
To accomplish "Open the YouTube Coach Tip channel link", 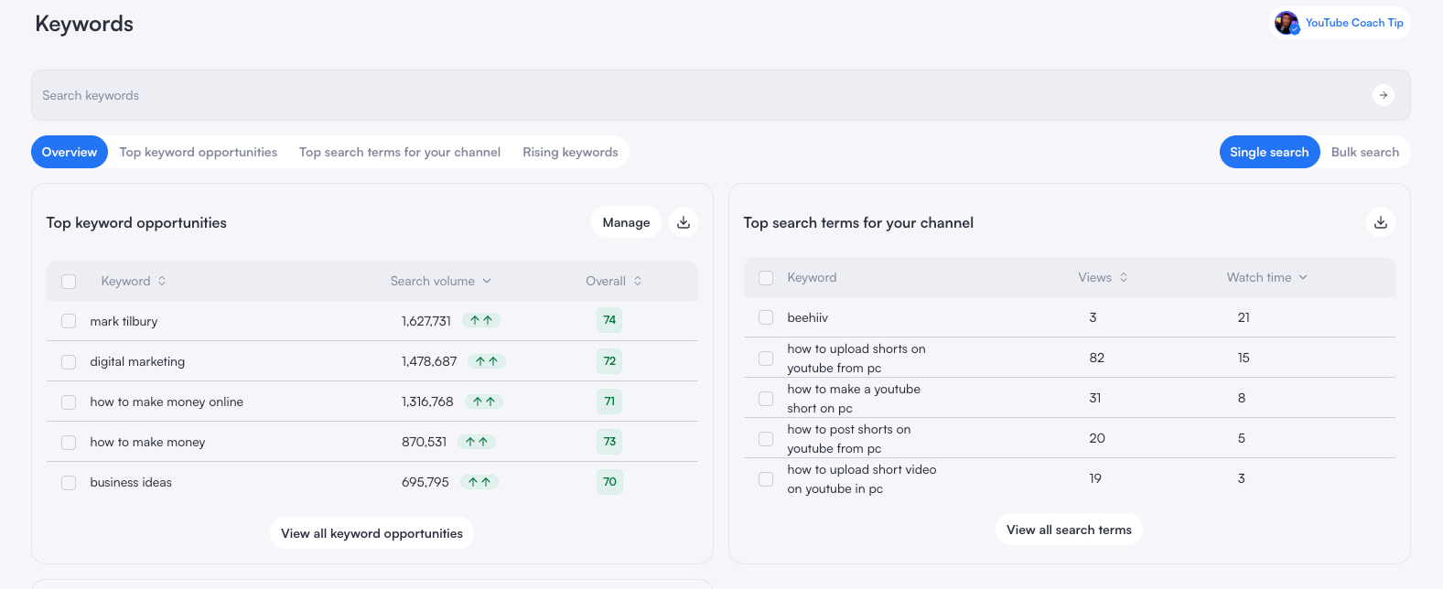I will (1354, 23).
